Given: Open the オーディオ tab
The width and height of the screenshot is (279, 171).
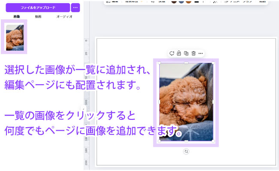Looking at the screenshot, I should 64,17.
